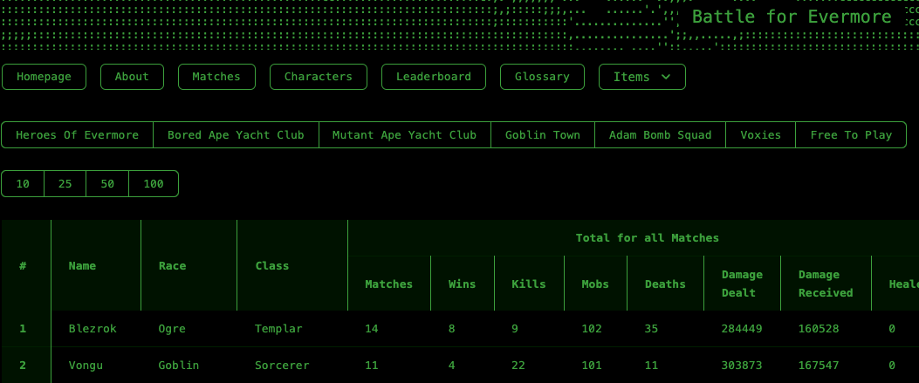Select the Heroes Of Evermore tab
The height and width of the screenshot is (383, 919).
click(x=78, y=135)
